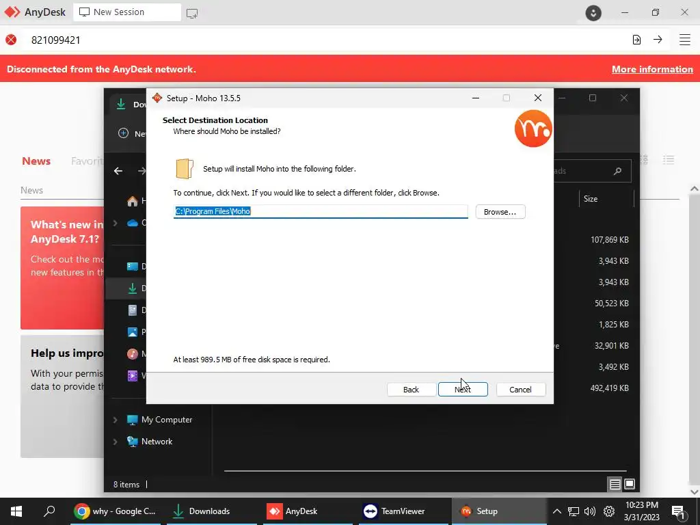Image resolution: width=700 pixels, height=525 pixels.
Task: Click the file transfer icon in AnyDesk address bar
Action: click(x=636, y=40)
